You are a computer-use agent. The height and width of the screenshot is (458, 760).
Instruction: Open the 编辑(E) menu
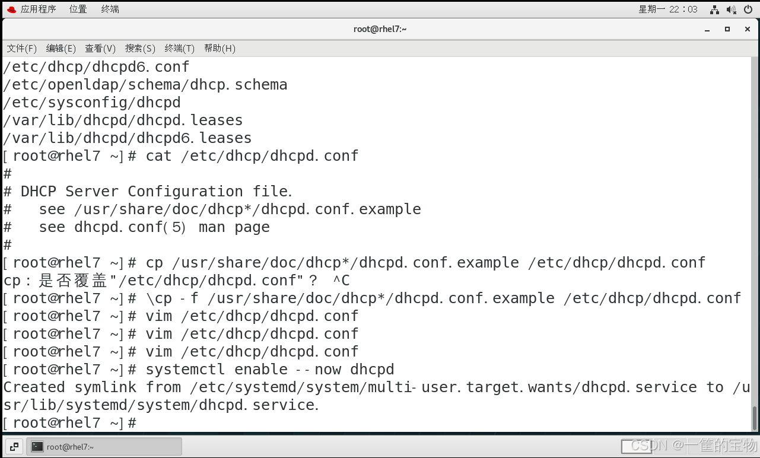61,48
